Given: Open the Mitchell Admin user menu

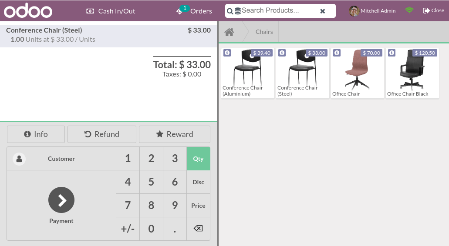Looking at the screenshot, I should (372, 11).
